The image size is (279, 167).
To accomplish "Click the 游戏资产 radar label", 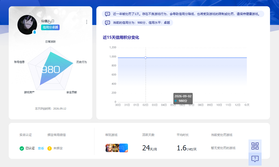I will [29, 92].
